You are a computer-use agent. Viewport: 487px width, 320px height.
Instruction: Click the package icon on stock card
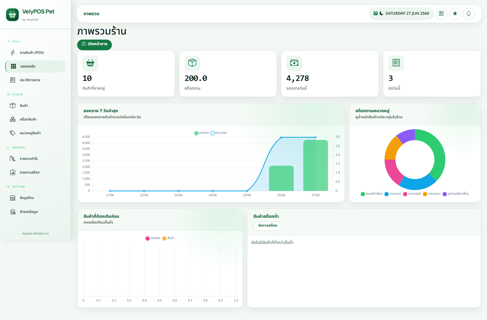click(x=192, y=63)
